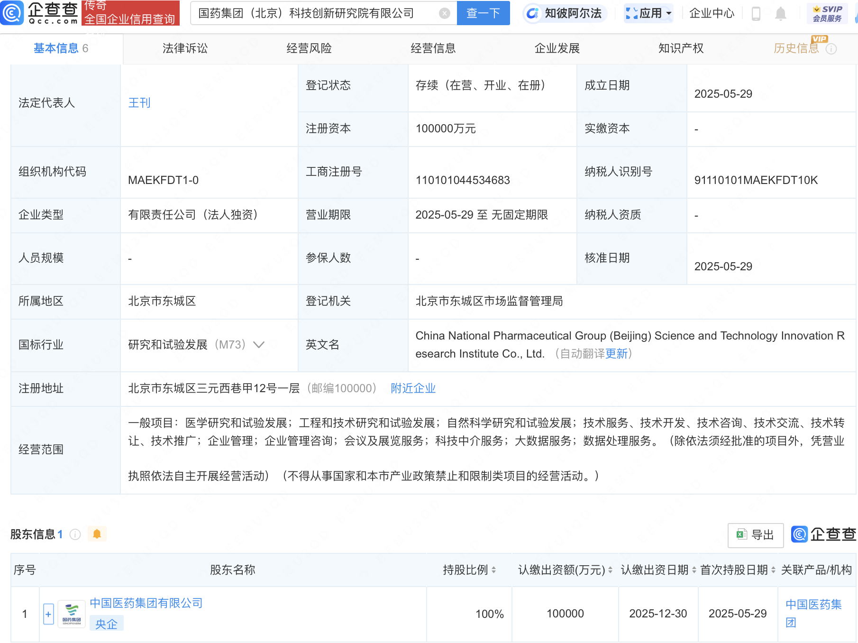Click the Sinopharm company logo thumbnail

coord(72,614)
